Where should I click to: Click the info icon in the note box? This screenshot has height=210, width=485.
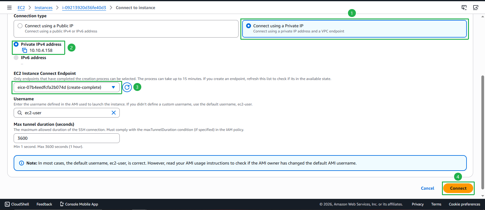[x=22, y=163]
